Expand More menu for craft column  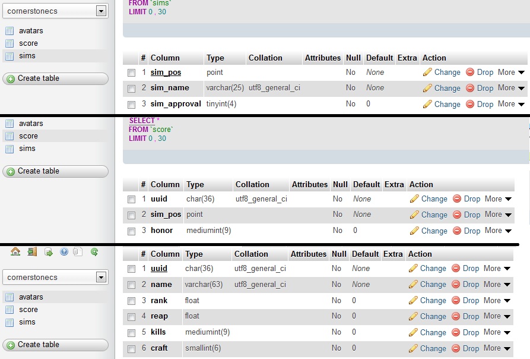click(498, 348)
